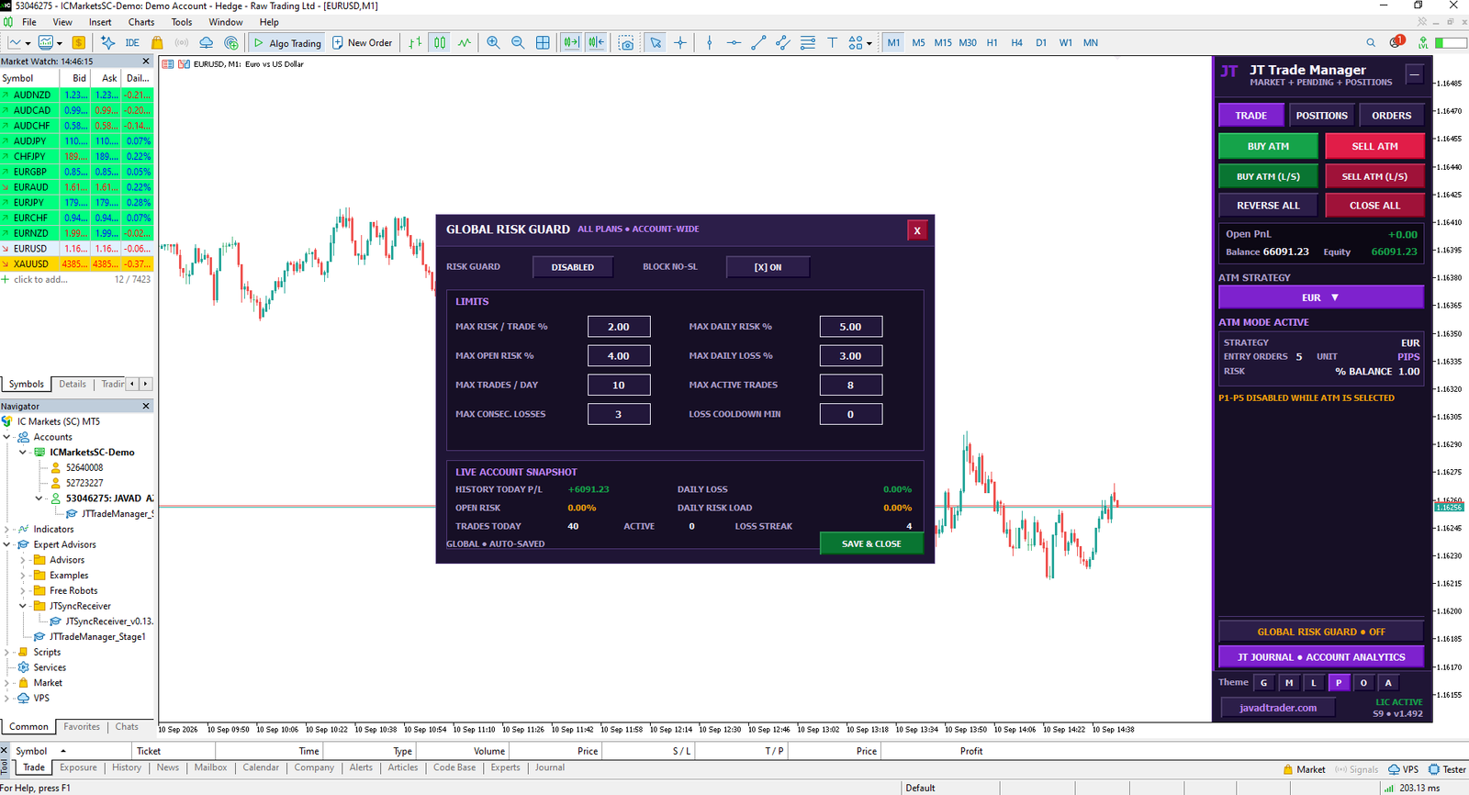Screen dimensions: 1469x795
Task: Close the Global Risk Guard dialog
Action: 916,230
